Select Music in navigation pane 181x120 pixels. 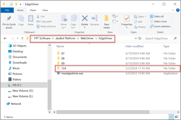14,68
